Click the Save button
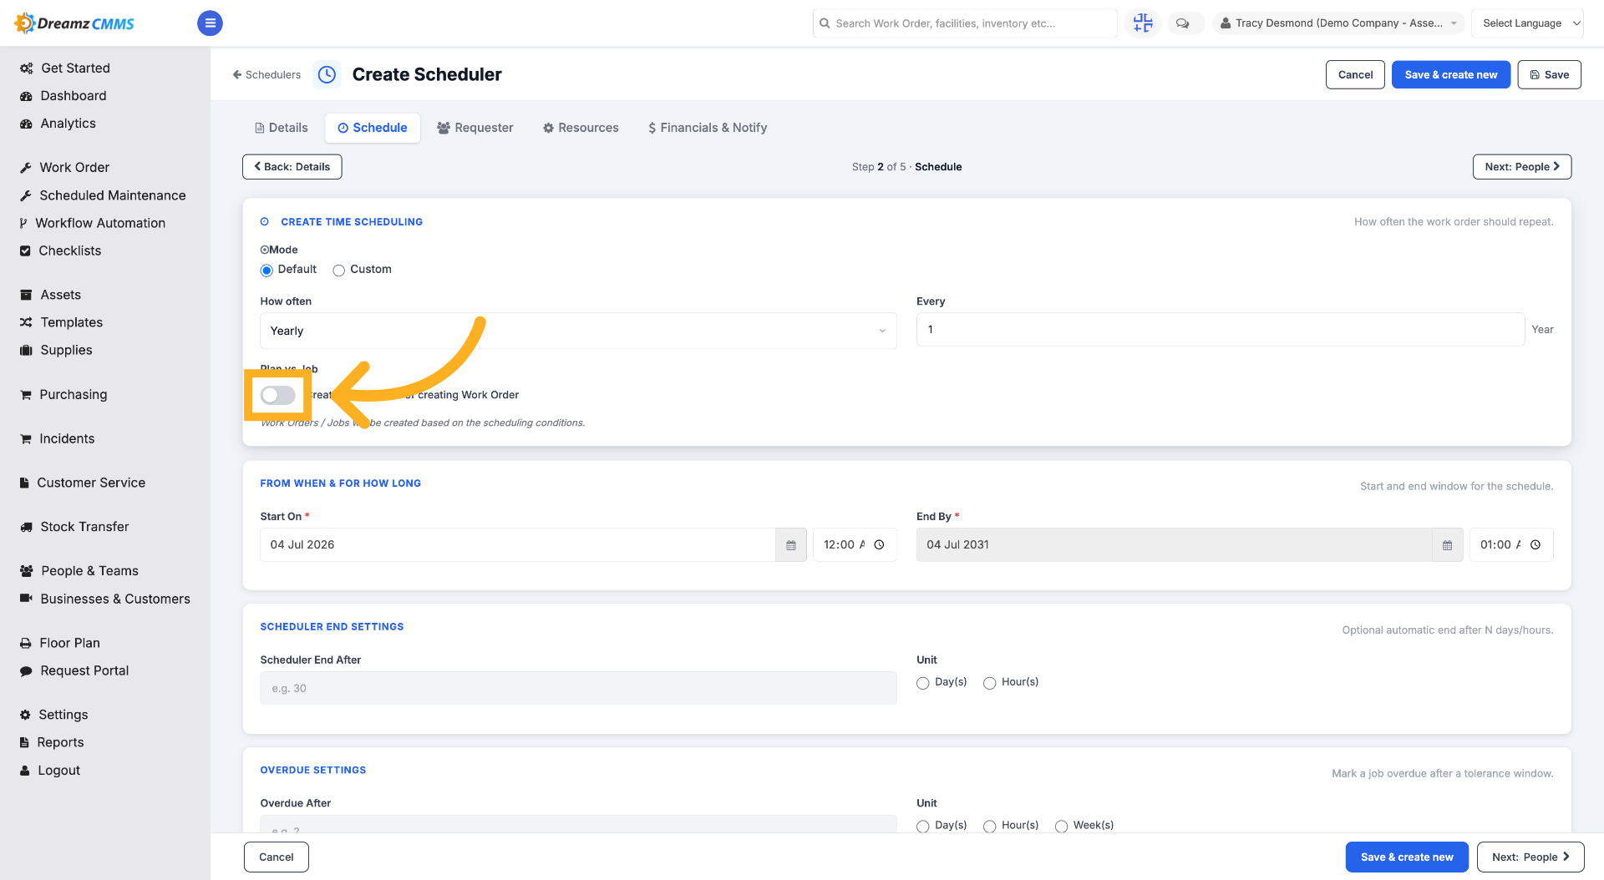1604x880 pixels. [1549, 74]
